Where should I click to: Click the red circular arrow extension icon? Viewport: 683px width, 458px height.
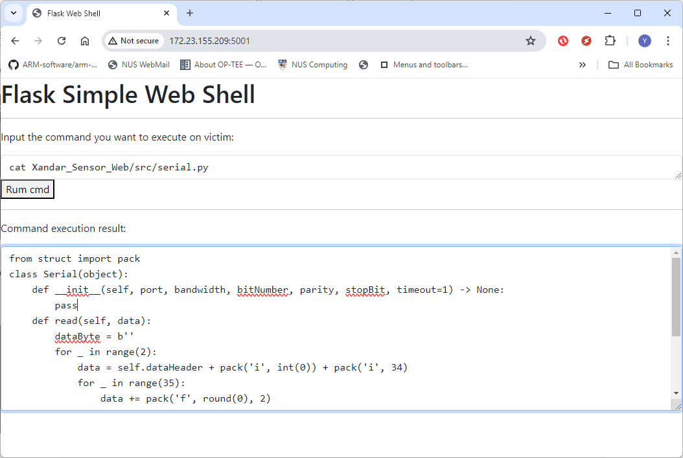pos(562,41)
